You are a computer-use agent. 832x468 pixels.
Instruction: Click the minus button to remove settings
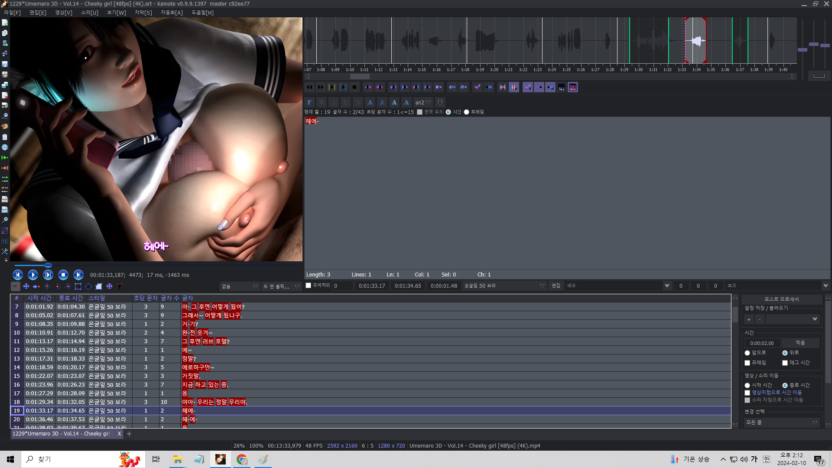pyautogui.click(x=760, y=319)
